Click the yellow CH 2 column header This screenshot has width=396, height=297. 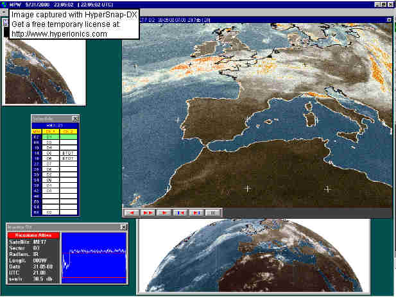click(69, 132)
